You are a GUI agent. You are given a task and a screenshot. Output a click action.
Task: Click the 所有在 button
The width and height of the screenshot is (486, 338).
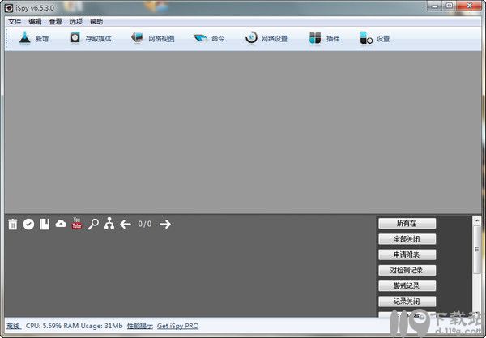tap(407, 223)
